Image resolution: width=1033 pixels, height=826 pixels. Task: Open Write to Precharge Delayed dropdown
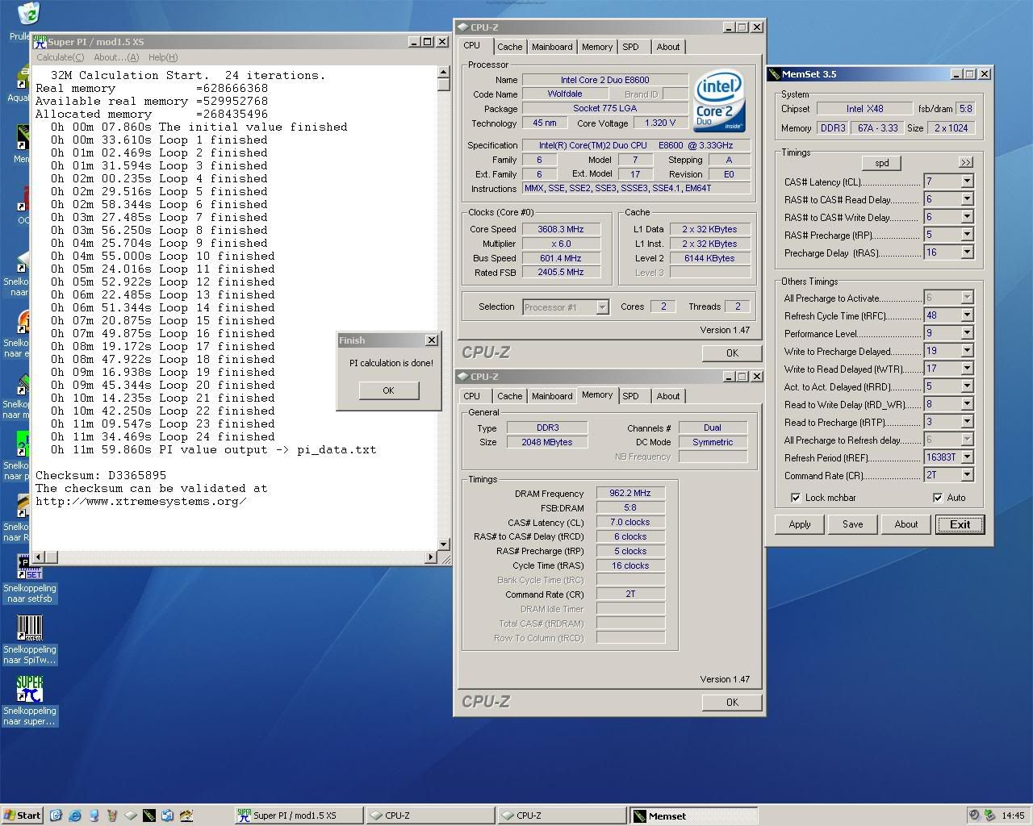coord(967,351)
